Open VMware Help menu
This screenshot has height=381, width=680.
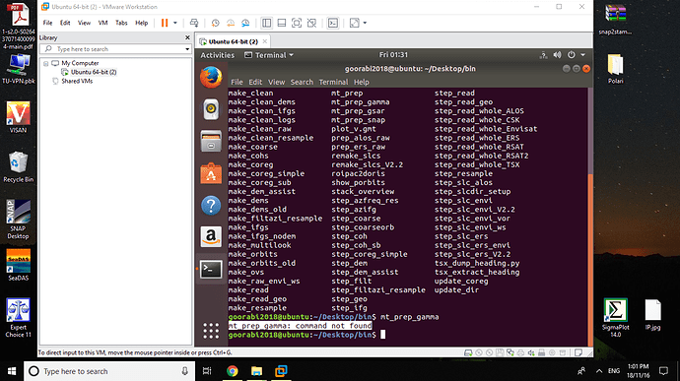pos(141,23)
